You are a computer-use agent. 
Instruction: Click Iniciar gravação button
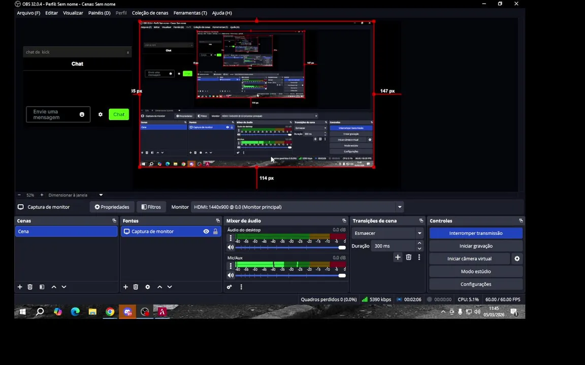476,246
